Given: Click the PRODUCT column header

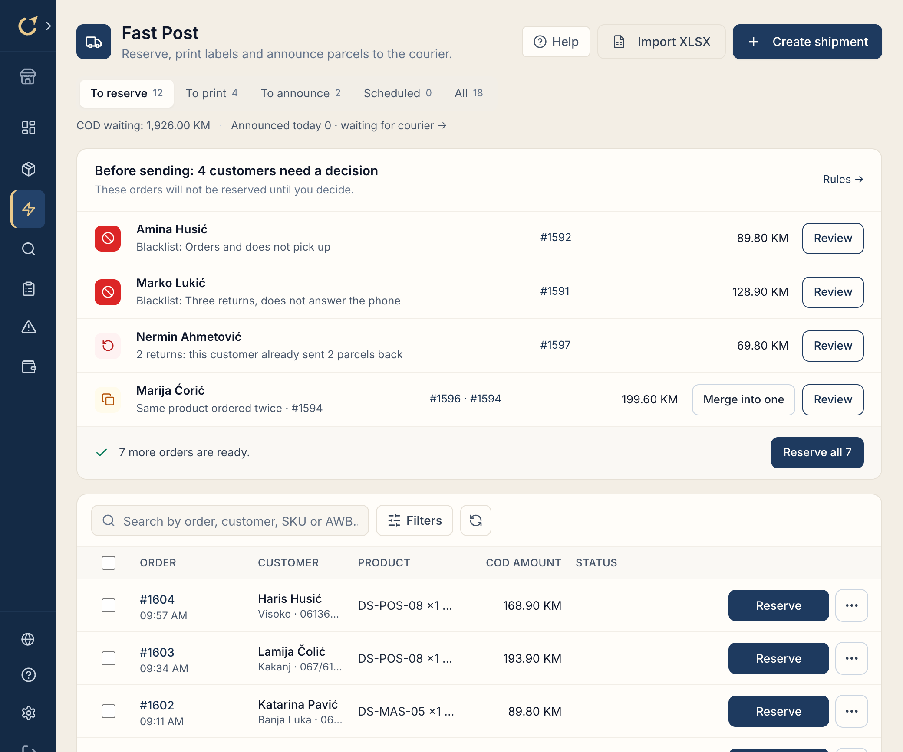Looking at the screenshot, I should coord(384,563).
